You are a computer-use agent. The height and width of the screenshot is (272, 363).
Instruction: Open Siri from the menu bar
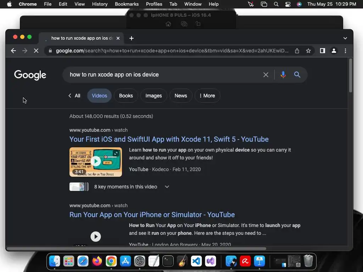point(299,4)
